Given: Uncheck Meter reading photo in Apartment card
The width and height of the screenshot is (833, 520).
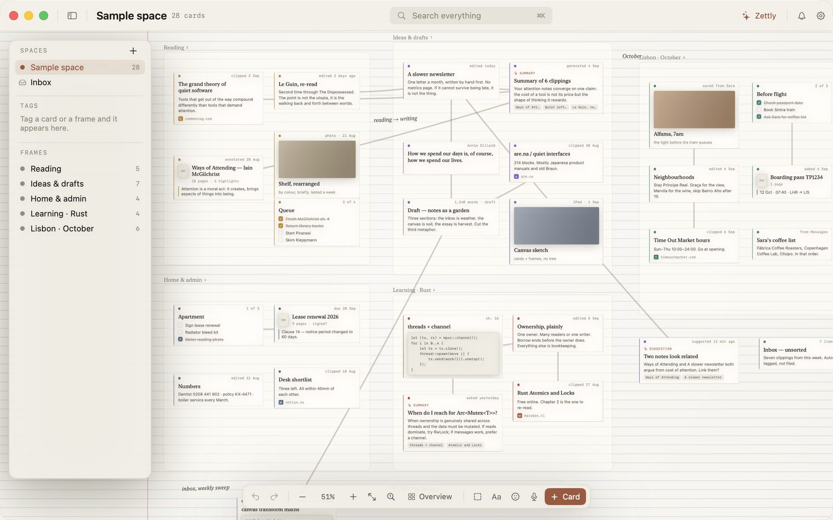Looking at the screenshot, I should (x=181, y=339).
